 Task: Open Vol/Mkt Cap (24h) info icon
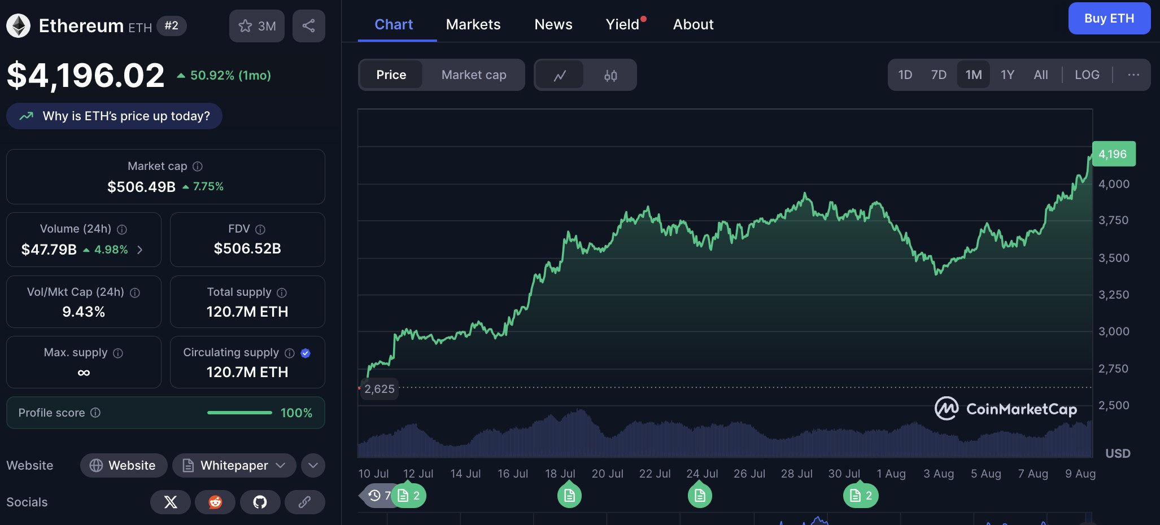(x=135, y=292)
